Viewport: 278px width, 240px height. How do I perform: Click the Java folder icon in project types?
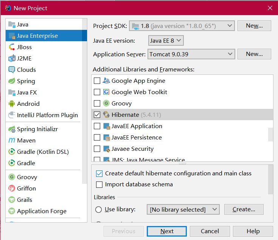pyautogui.click(x=12, y=25)
